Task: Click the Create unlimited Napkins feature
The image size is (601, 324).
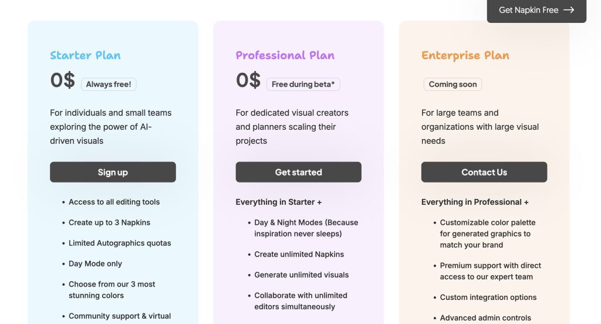Action: [299, 254]
